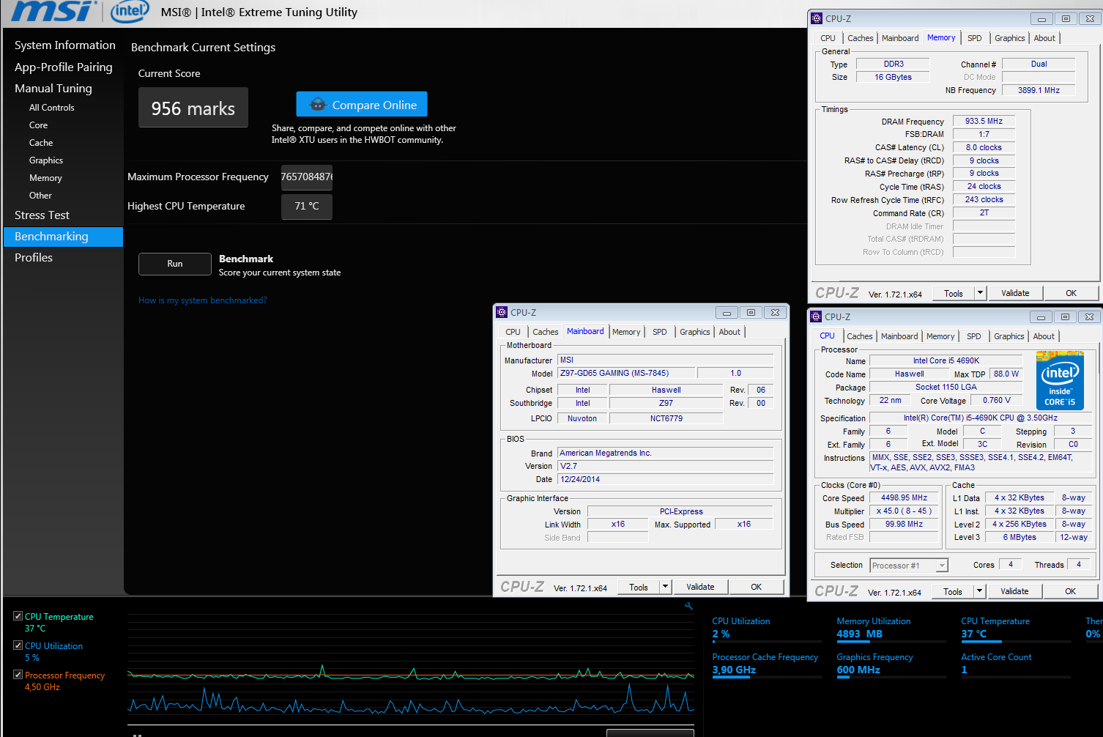1103x737 pixels.
Task: Click the CAS# Latency value 8.0 clocks
Action: (x=984, y=147)
